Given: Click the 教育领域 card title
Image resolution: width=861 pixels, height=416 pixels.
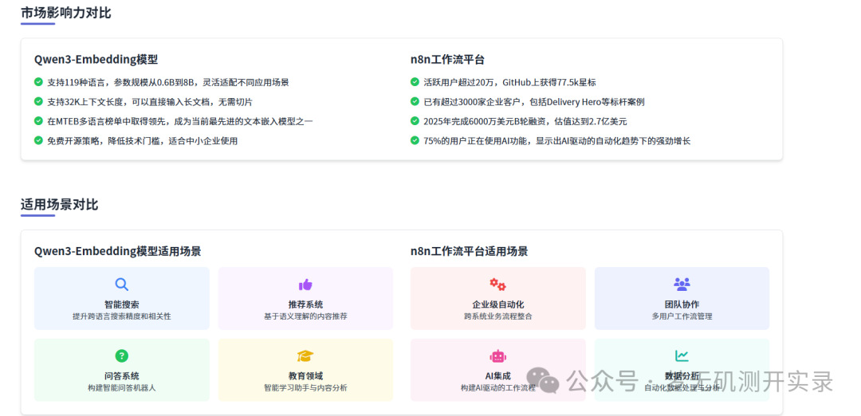Looking at the screenshot, I should pyautogui.click(x=305, y=376).
